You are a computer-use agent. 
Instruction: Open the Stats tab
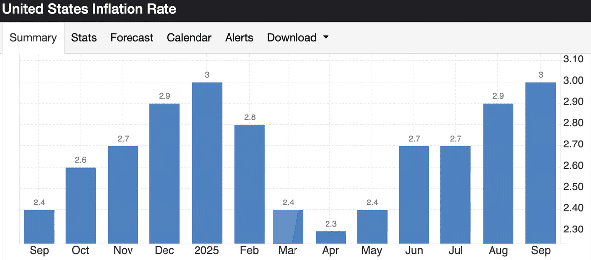(x=84, y=38)
